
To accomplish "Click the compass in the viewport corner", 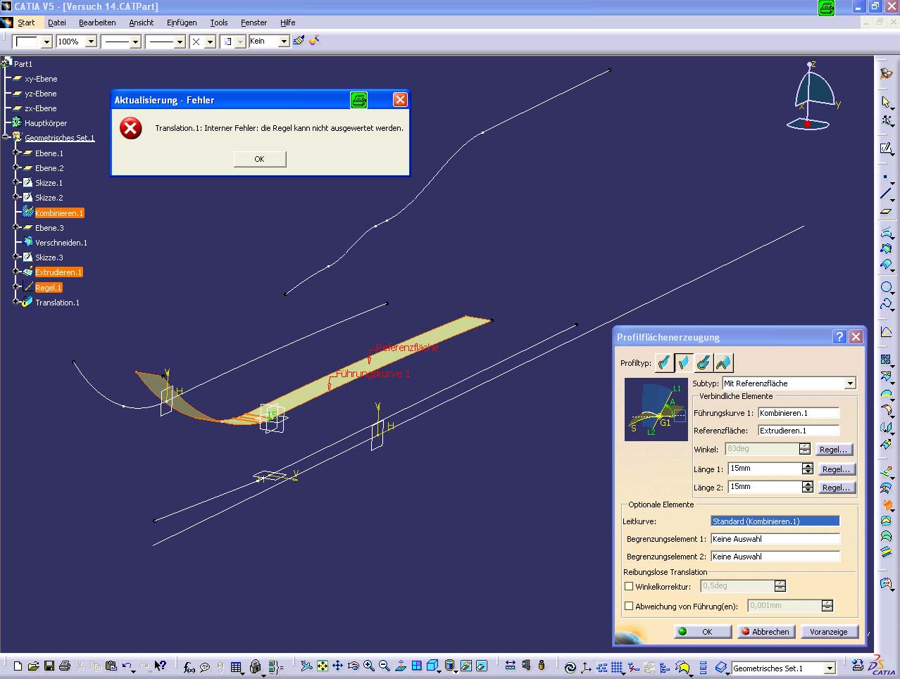I will click(813, 96).
